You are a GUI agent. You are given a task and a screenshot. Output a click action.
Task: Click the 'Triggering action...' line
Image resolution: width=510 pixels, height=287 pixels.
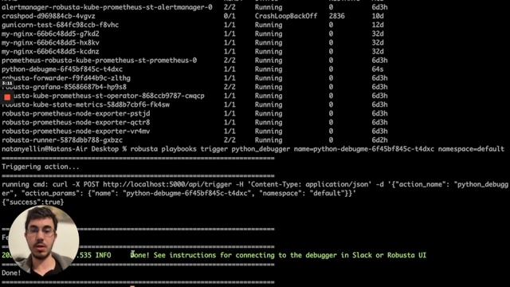[x=41, y=167]
